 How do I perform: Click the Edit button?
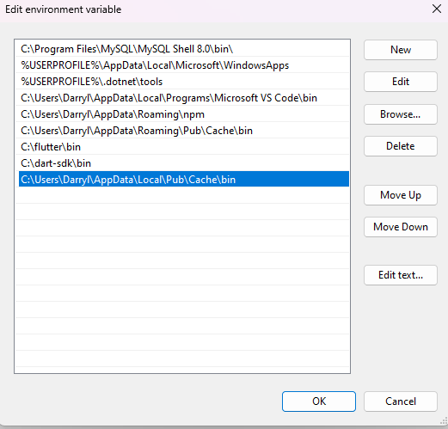click(401, 82)
